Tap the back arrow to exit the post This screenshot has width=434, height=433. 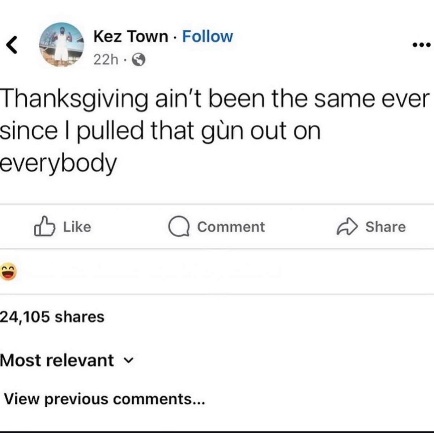[12, 44]
